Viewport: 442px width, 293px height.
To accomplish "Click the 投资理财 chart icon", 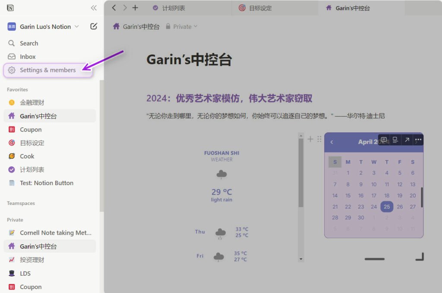I will tap(12, 260).
